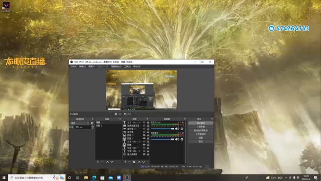321x181 pixels.
Task: Pop out the Scene Transitions dock panel
Action: [93, 119]
